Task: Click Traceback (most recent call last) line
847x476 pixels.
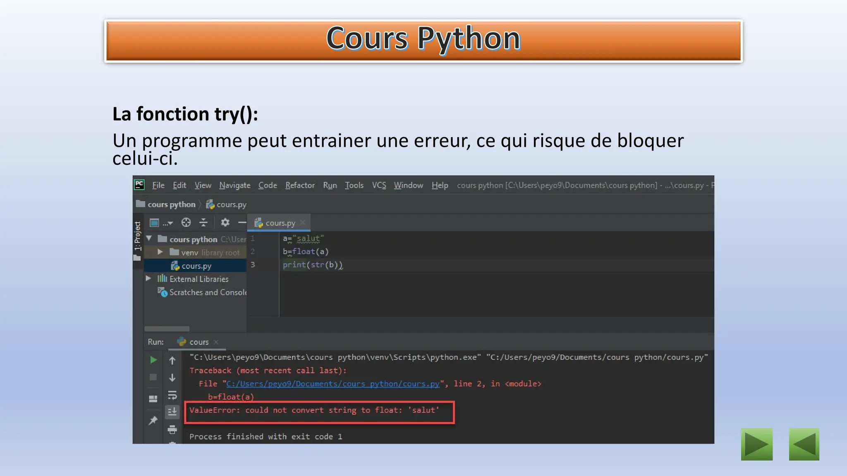Action: coord(268,371)
